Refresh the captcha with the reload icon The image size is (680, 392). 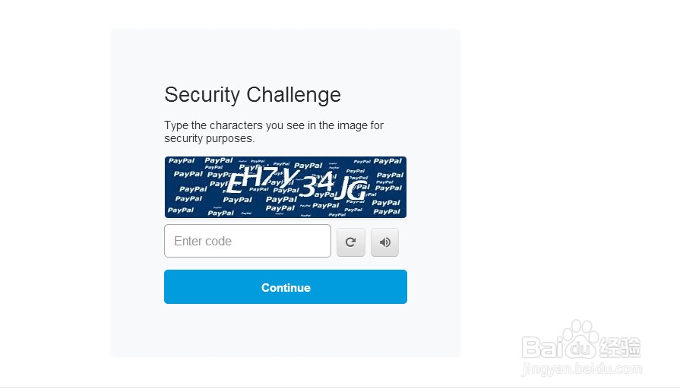tap(351, 242)
